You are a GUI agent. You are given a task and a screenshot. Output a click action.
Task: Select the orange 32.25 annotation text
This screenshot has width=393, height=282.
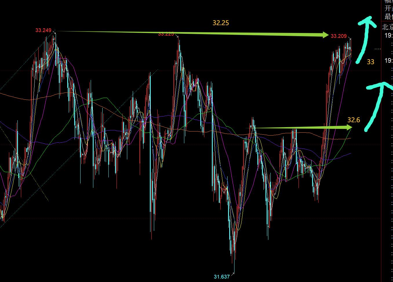[221, 23]
